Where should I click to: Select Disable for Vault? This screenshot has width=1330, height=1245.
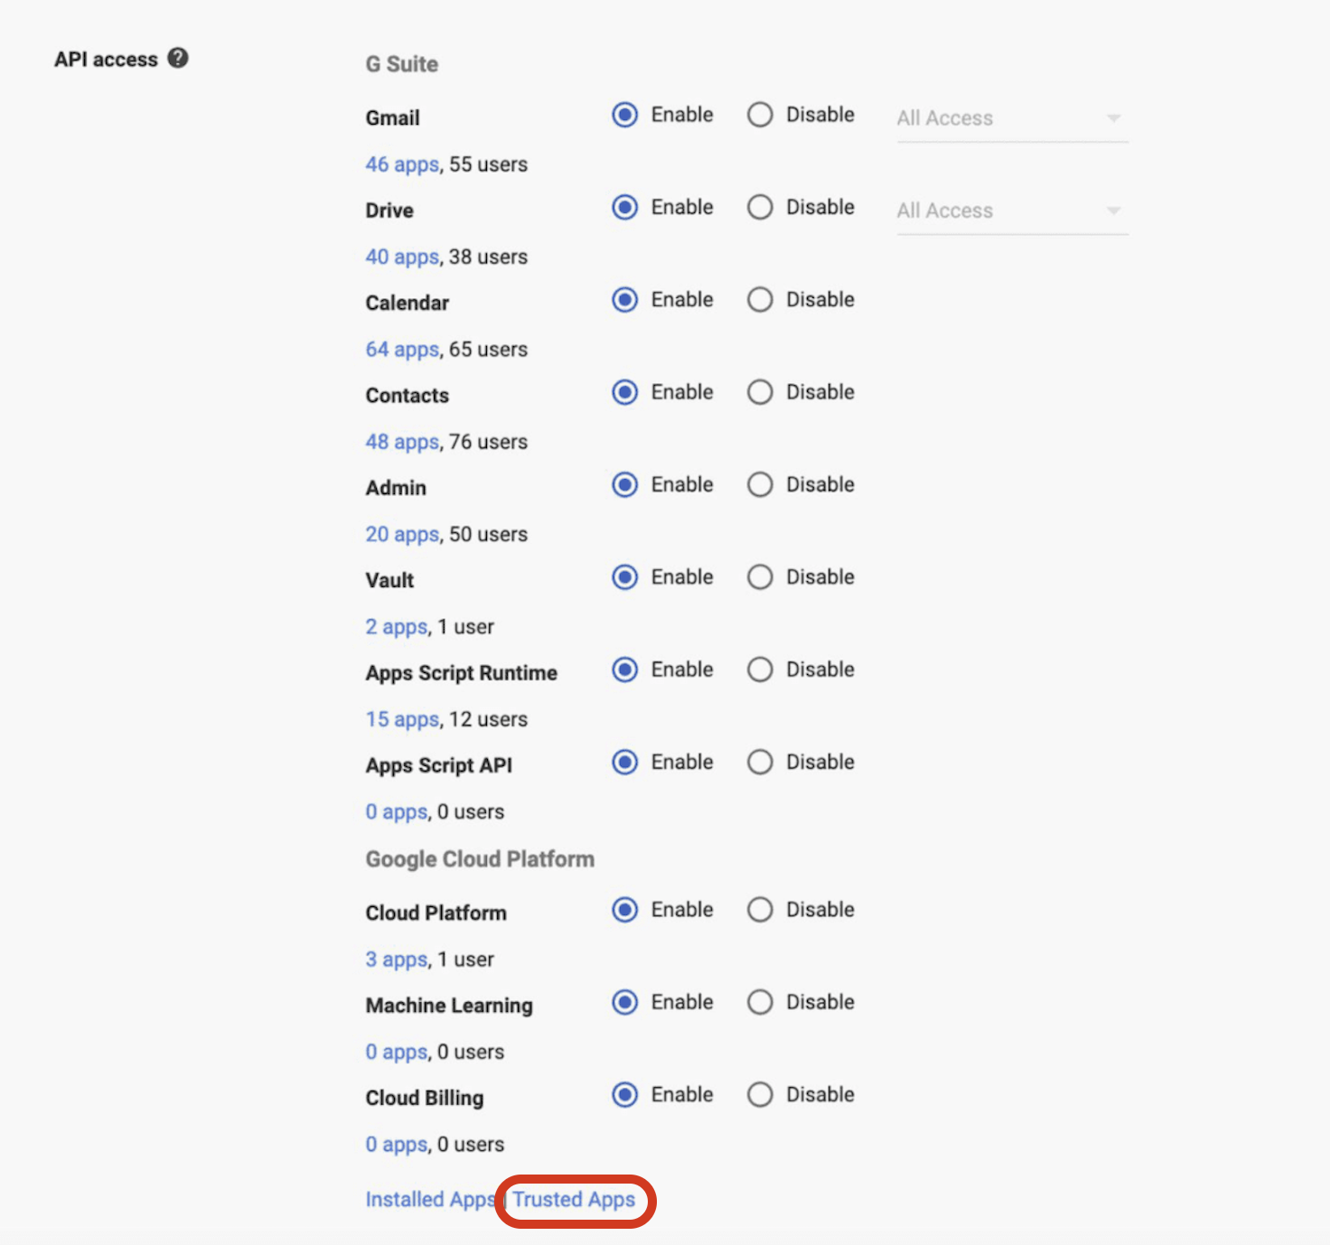[x=760, y=576]
